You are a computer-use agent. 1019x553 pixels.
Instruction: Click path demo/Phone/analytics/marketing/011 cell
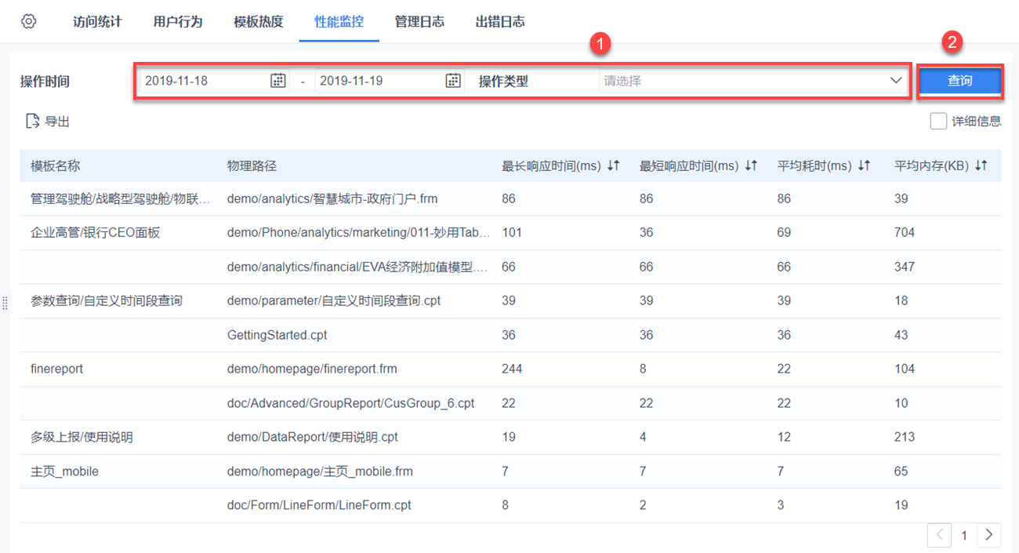pyautogui.click(x=359, y=232)
